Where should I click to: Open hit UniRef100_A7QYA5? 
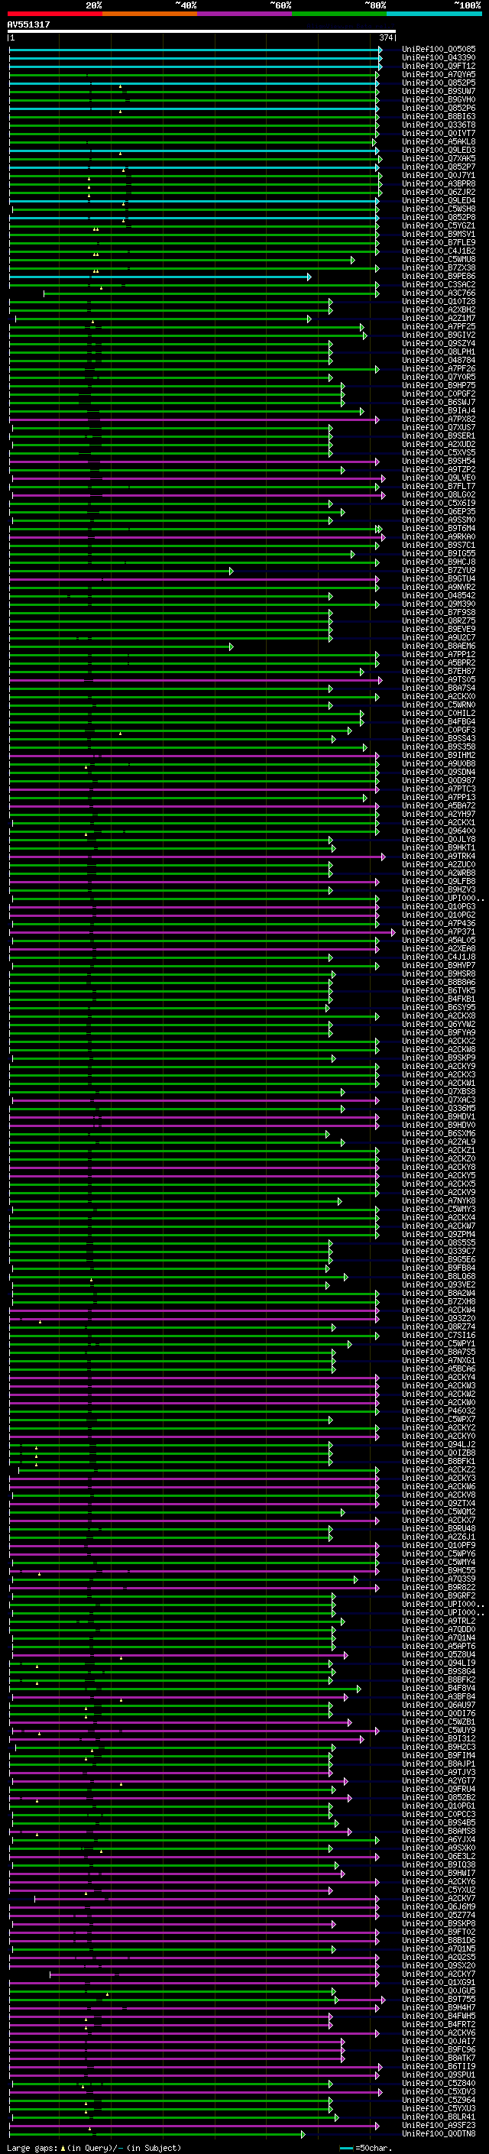click(x=438, y=74)
